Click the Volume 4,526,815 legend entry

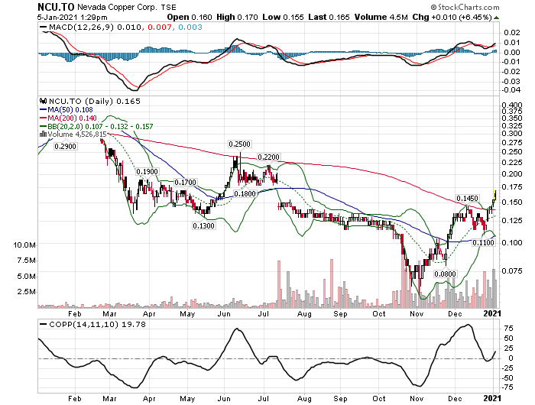tap(77, 134)
